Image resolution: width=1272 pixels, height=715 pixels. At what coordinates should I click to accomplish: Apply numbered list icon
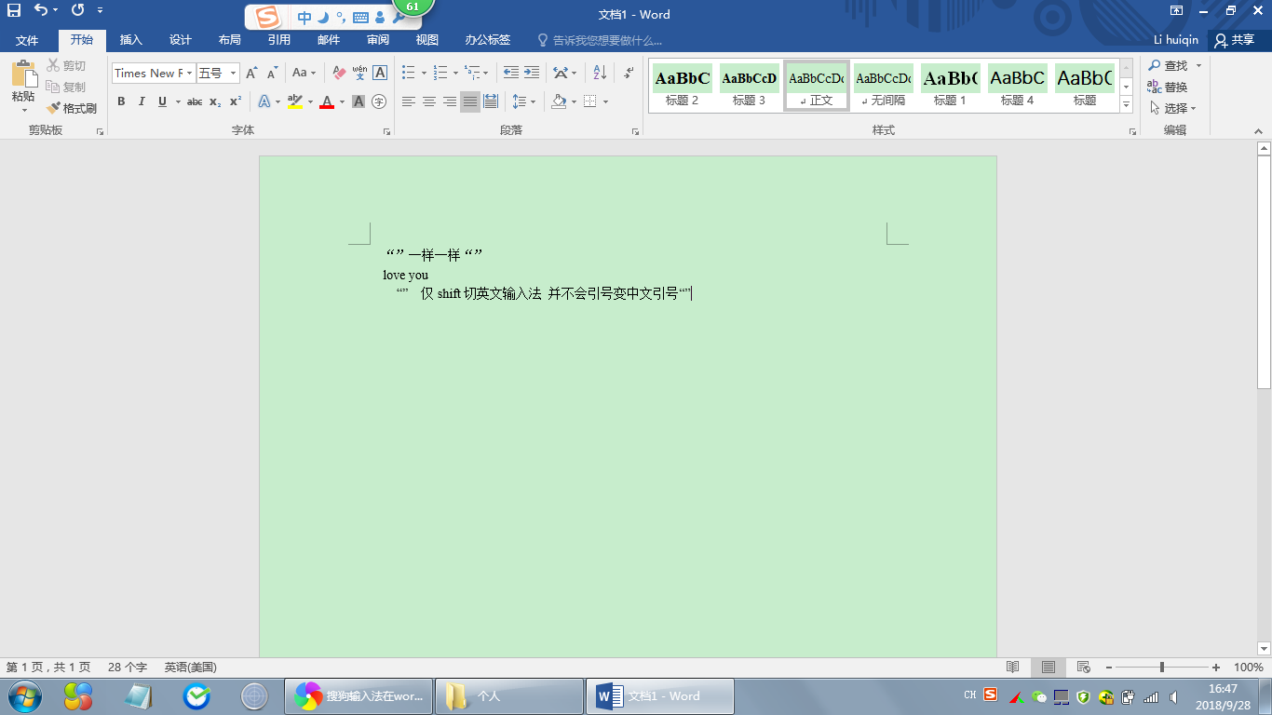440,73
